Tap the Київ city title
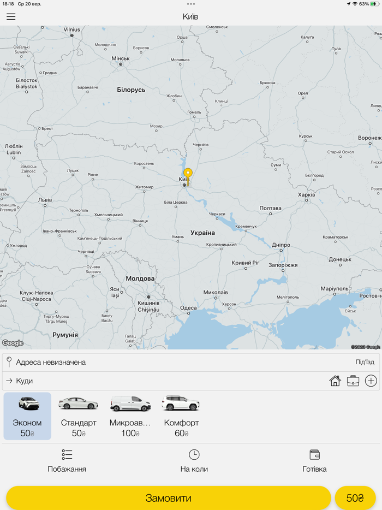The width and height of the screenshot is (382, 510). coord(190,16)
